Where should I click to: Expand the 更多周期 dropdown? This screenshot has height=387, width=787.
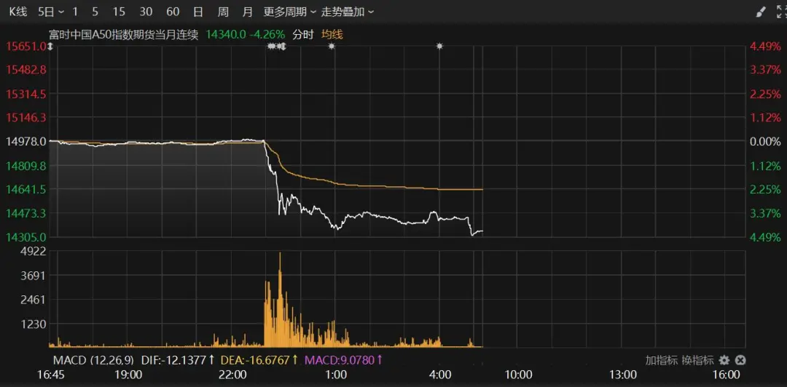[x=289, y=12]
